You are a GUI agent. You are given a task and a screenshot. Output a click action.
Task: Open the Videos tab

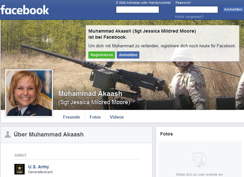coord(117,117)
